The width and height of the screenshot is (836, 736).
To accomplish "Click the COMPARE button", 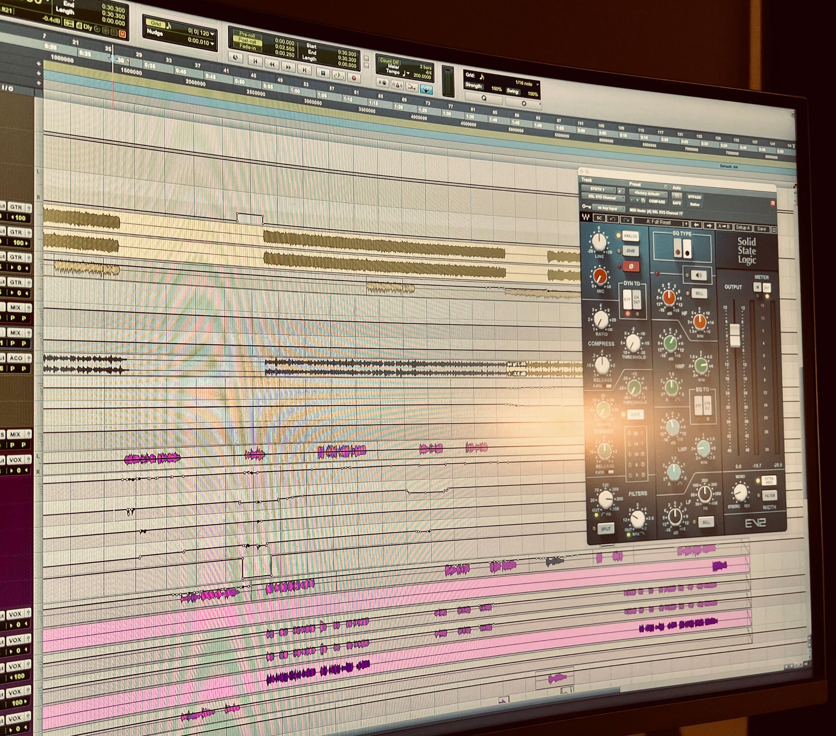I will point(657,201).
